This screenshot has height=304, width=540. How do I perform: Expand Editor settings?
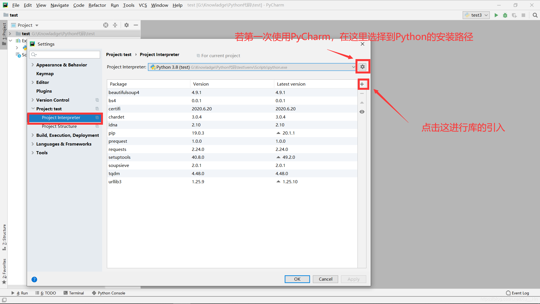[x=33, y=82]
